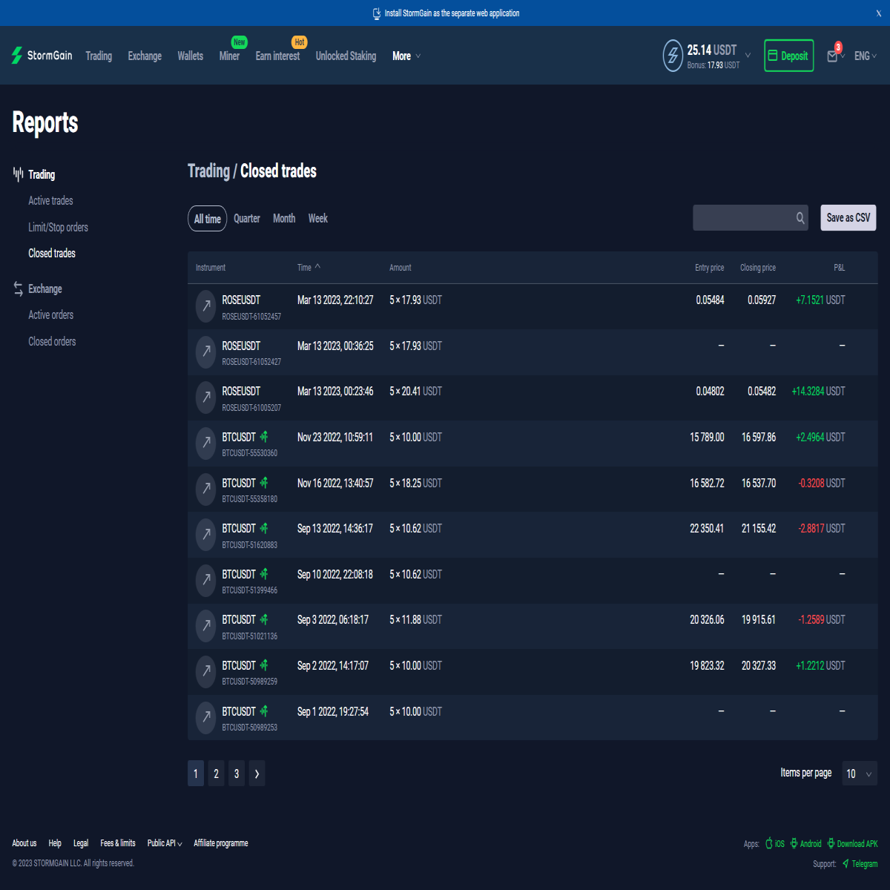
Task: Open arrow icon for BTCUSDT-50989259 trade
Action: click(205, 672)
